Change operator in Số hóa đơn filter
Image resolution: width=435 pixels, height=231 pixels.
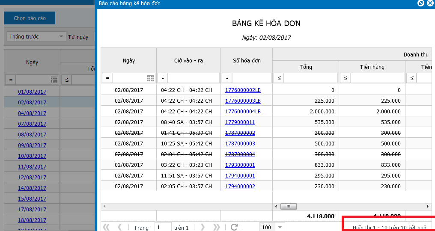point(227,78)
